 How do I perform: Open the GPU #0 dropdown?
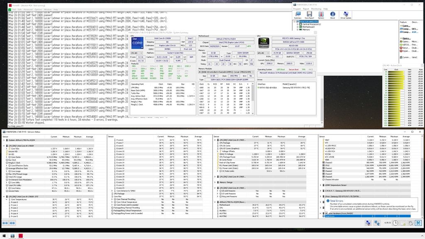(263, 53)
